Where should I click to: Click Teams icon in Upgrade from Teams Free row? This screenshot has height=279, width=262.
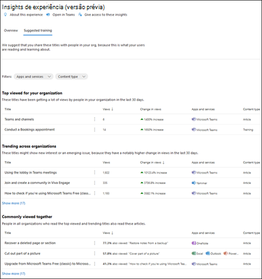coord(194,264)
